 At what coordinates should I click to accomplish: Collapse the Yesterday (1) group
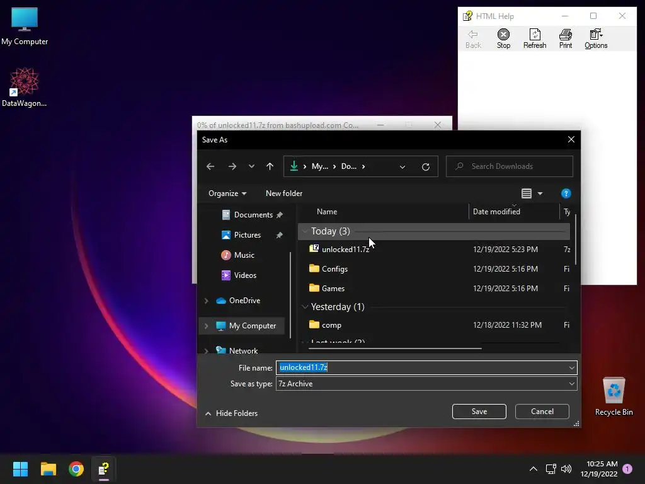[x=305, y=307]
